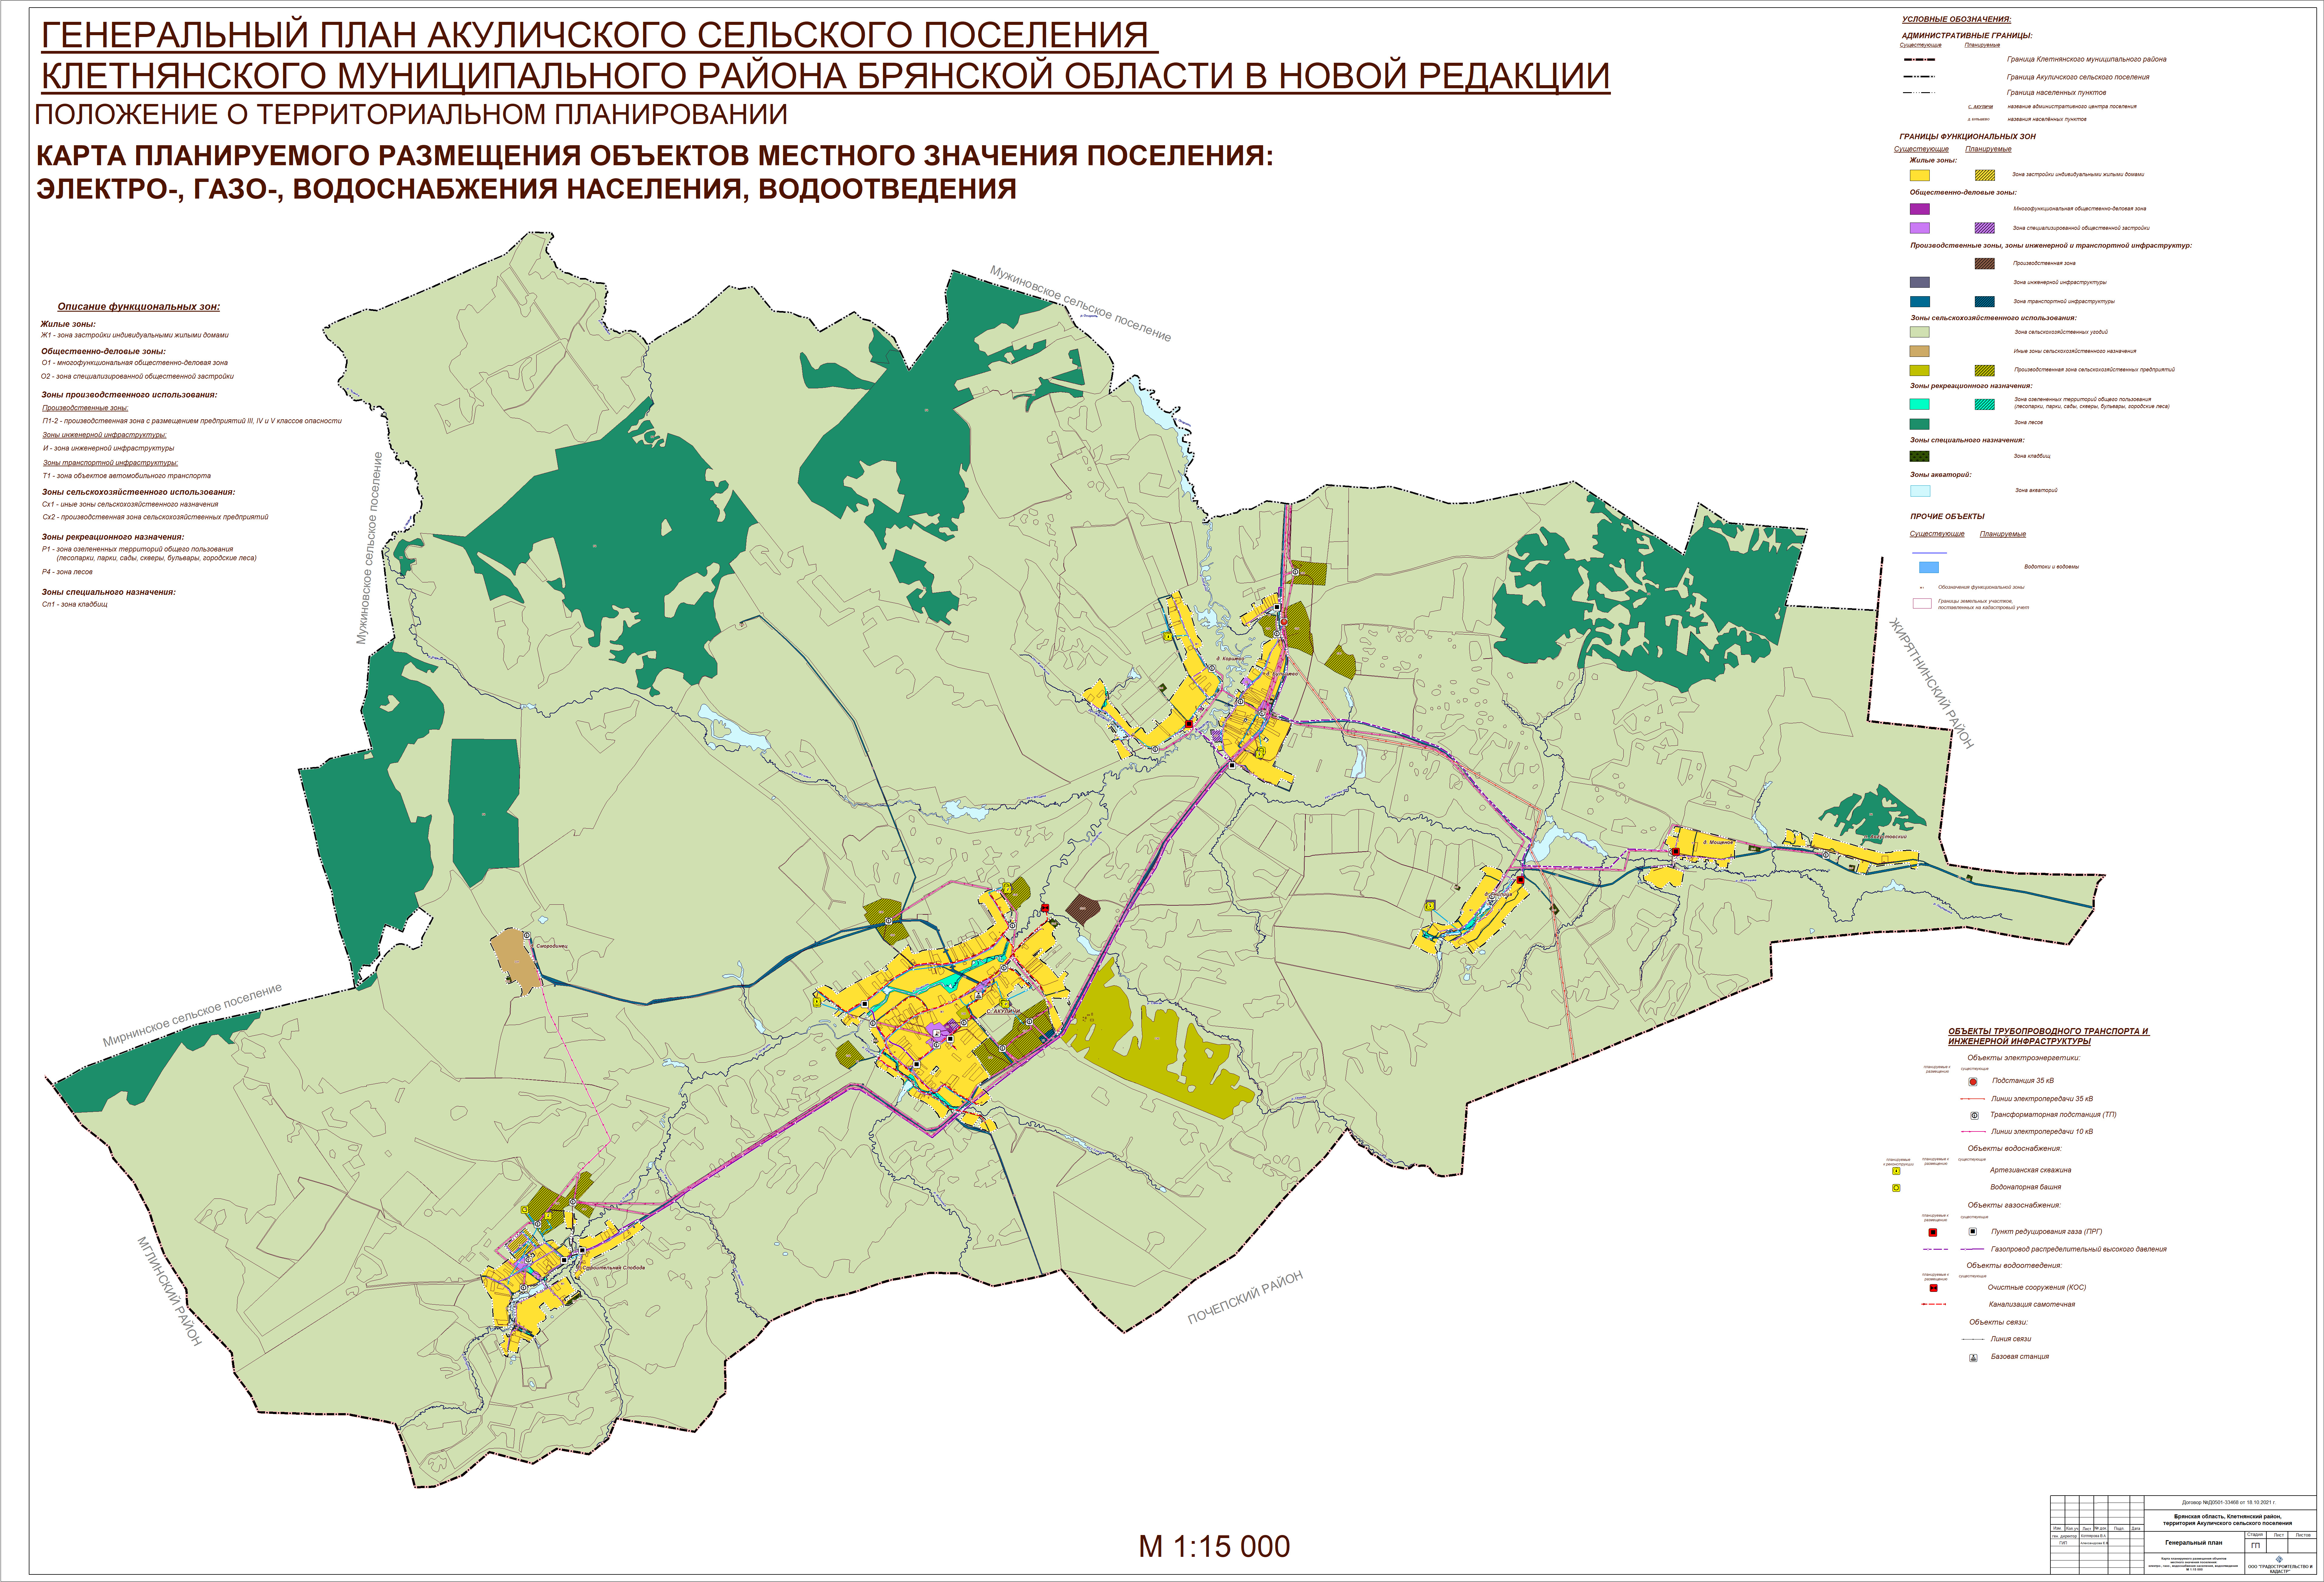Click underlined Зоны транспортной инфраструктуры in left description
Viewport: 2324px width, 1582px height.
pos(110,463)
